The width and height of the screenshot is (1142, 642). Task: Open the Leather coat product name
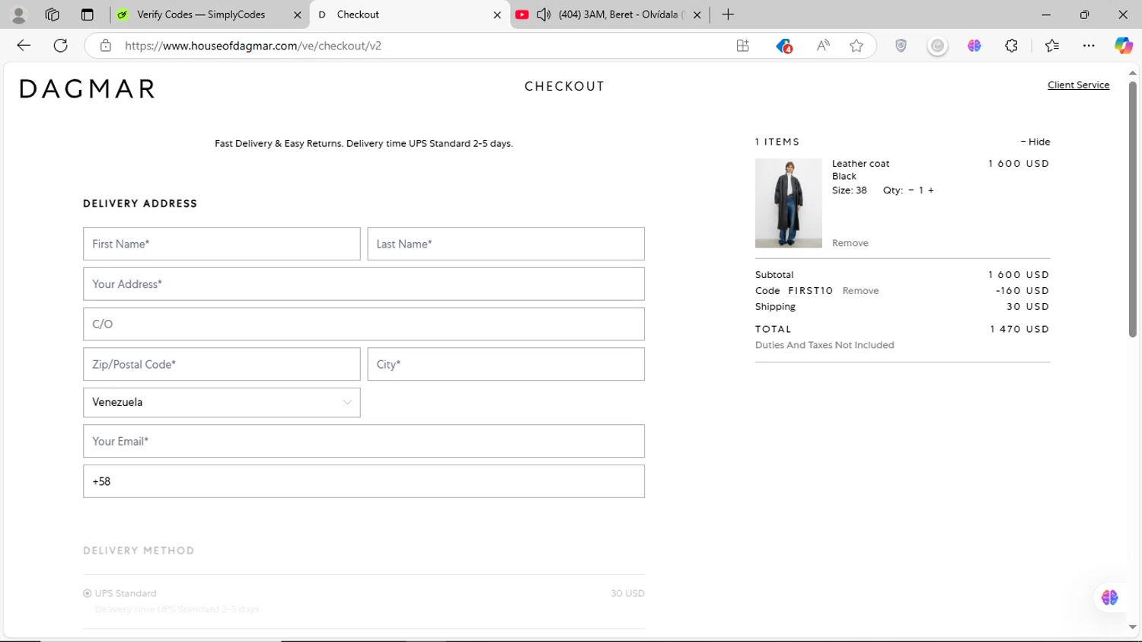point(860,164)
